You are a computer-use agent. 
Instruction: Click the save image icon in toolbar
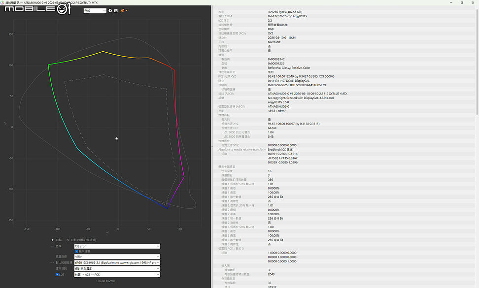pos(116,11)
